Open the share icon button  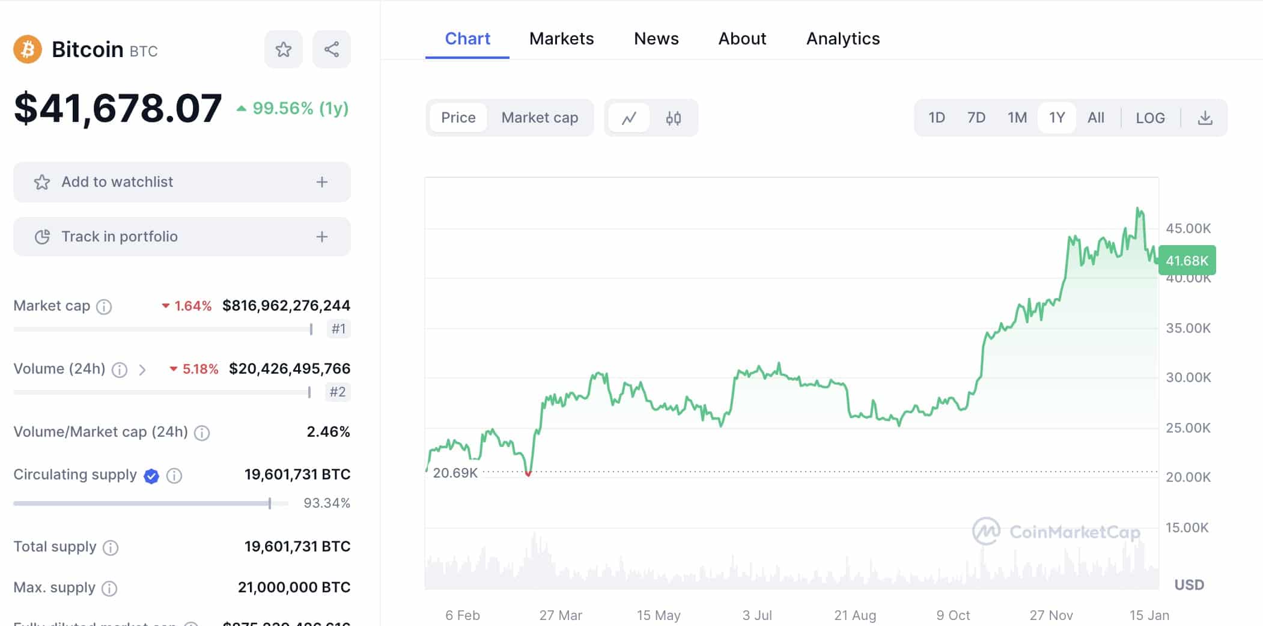(x=332, y=49)
